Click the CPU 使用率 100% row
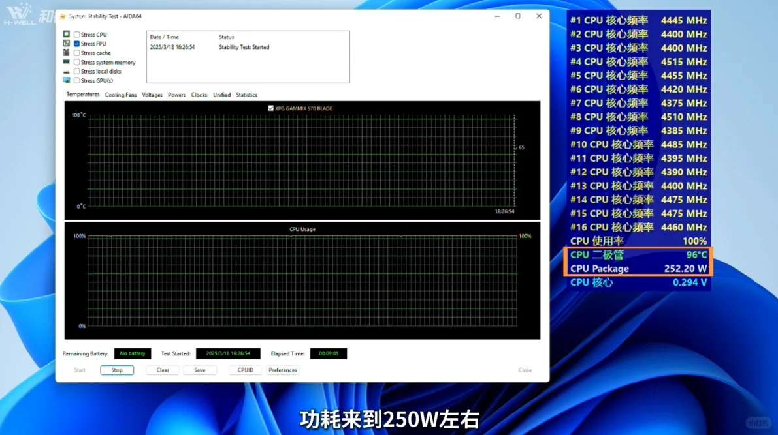778x435 pixels. (x=638, y=241)
